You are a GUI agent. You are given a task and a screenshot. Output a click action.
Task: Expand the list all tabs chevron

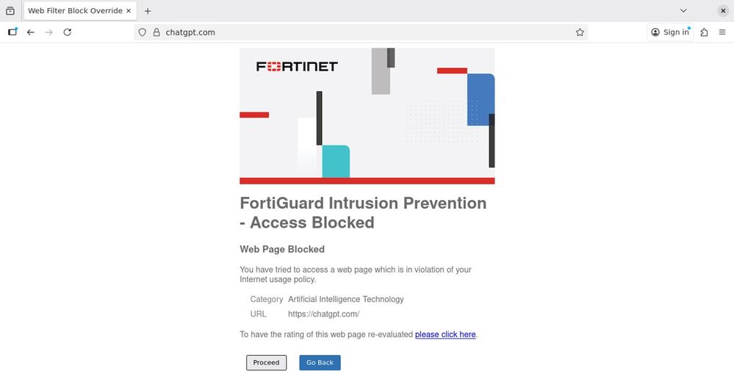[x=683, y=11]
